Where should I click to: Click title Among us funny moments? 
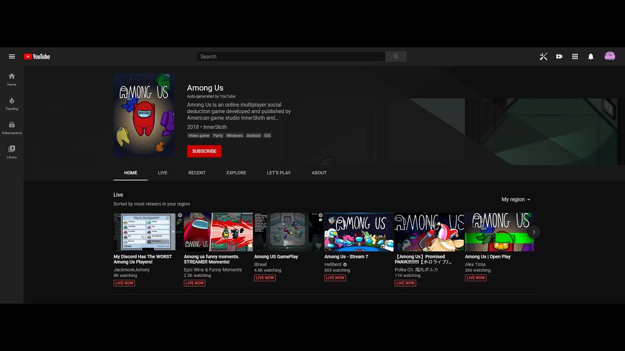211,259
